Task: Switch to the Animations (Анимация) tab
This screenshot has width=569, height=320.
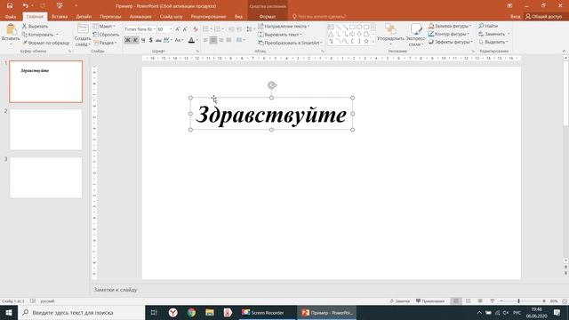Action: pyautogui.click(x=140, y=17)
